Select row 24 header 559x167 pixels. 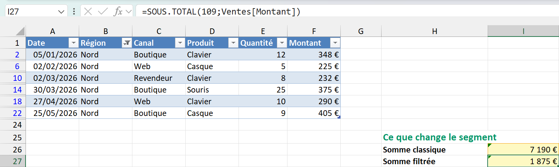[13, 125]
